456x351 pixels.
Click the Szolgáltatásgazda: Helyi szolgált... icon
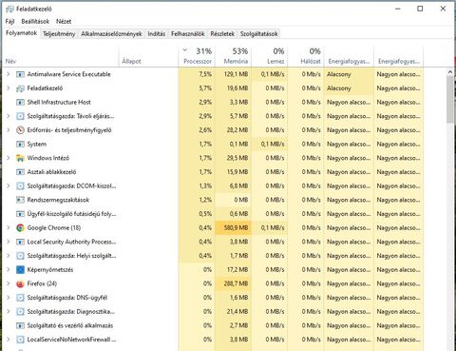pyautogui.click(x=20, y=256)
